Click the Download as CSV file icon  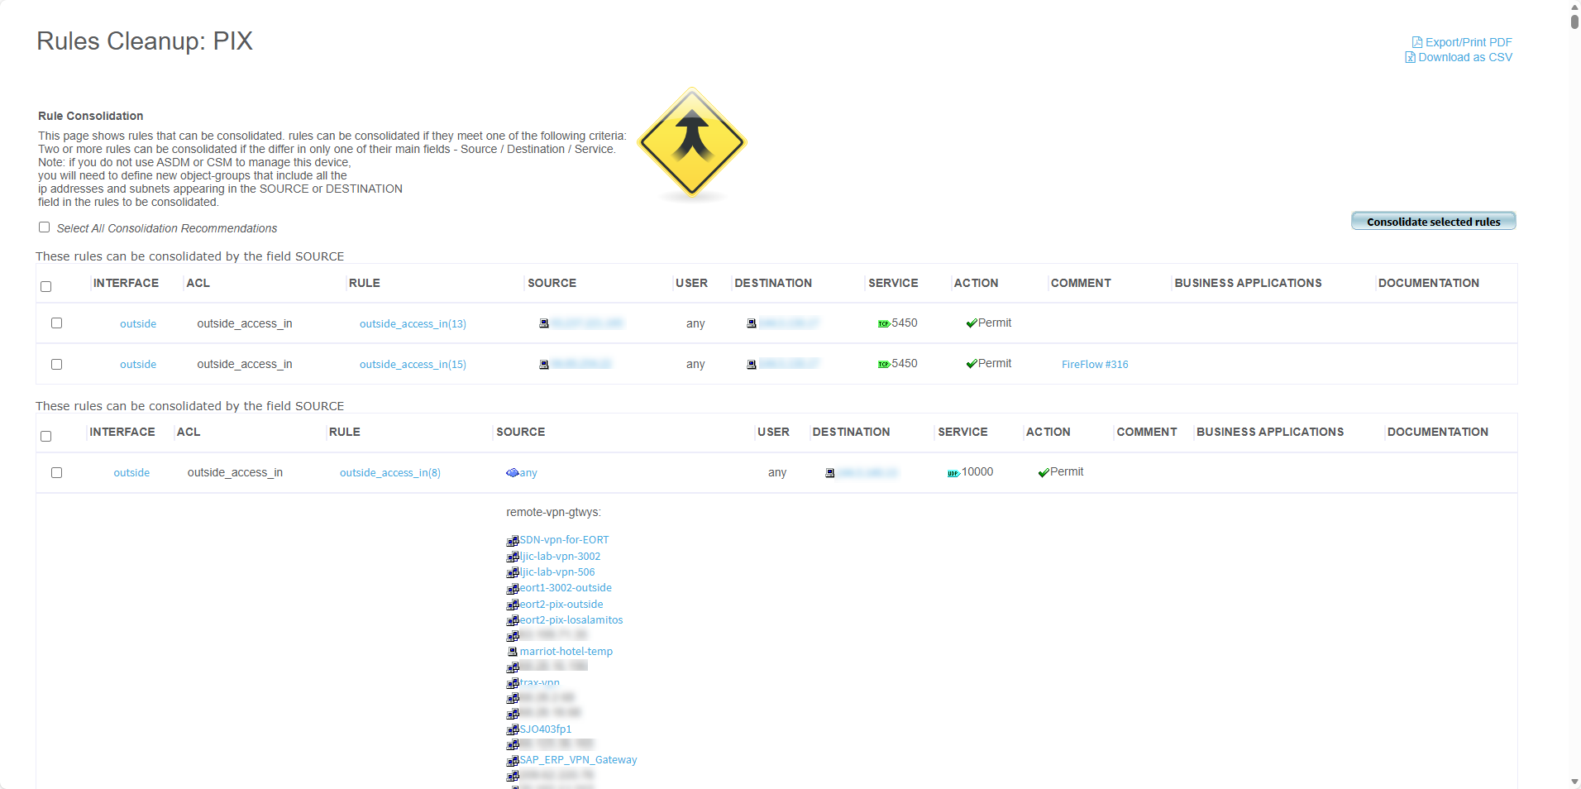click(x=1410, y=57)
